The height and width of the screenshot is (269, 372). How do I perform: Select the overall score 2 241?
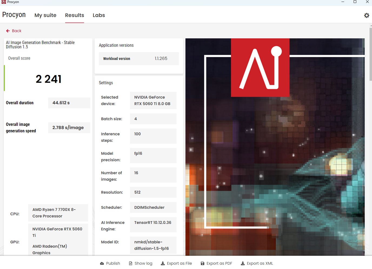tap(49, 79)
